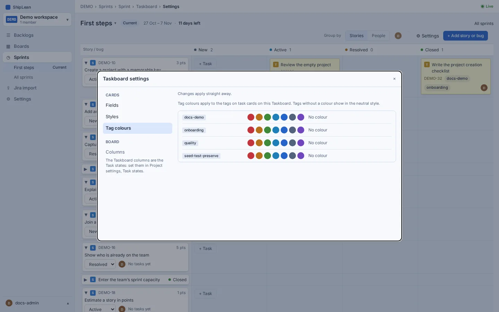Click the DEMO breadcrumb link
This screenshot has height=312, width=499.
pyautogui.click(x=87, y=7)
